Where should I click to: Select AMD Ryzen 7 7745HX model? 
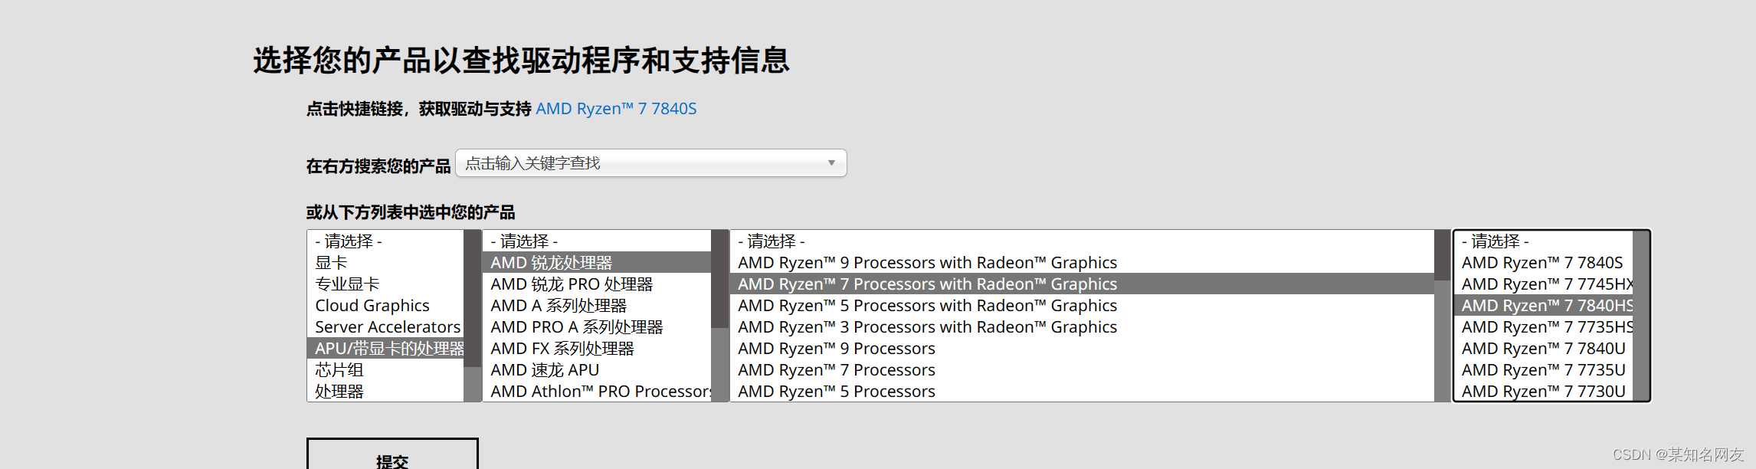(1544, 284)
